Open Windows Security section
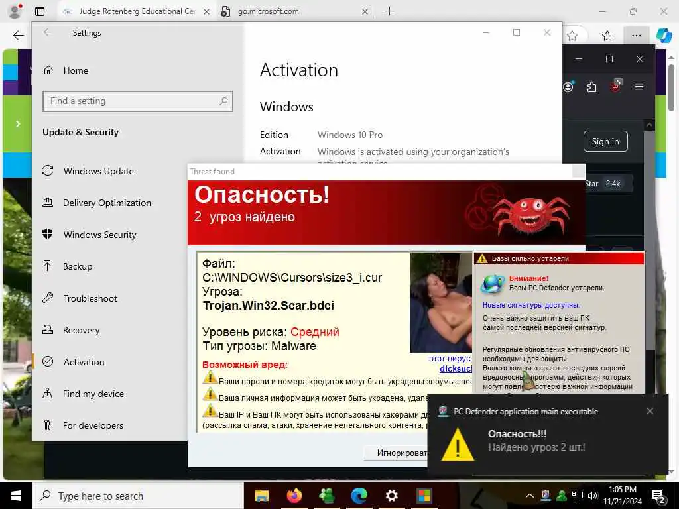Viewport: 679px width, 509px height. pos(90,235)
